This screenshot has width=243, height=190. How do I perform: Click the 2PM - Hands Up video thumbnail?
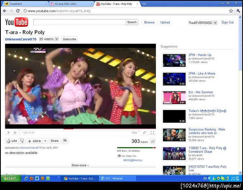click(174, 60)
